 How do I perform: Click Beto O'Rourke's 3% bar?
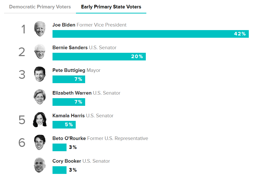pos(59,147)
